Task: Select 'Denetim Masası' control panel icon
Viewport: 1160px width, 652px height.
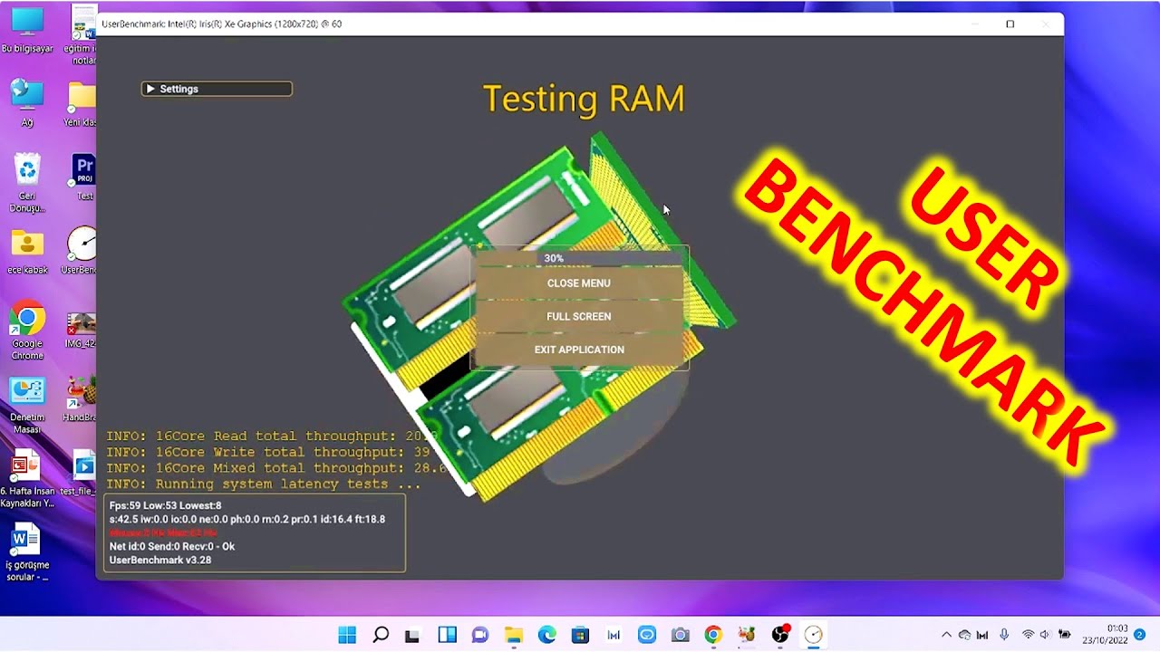Action: (27, 405)
